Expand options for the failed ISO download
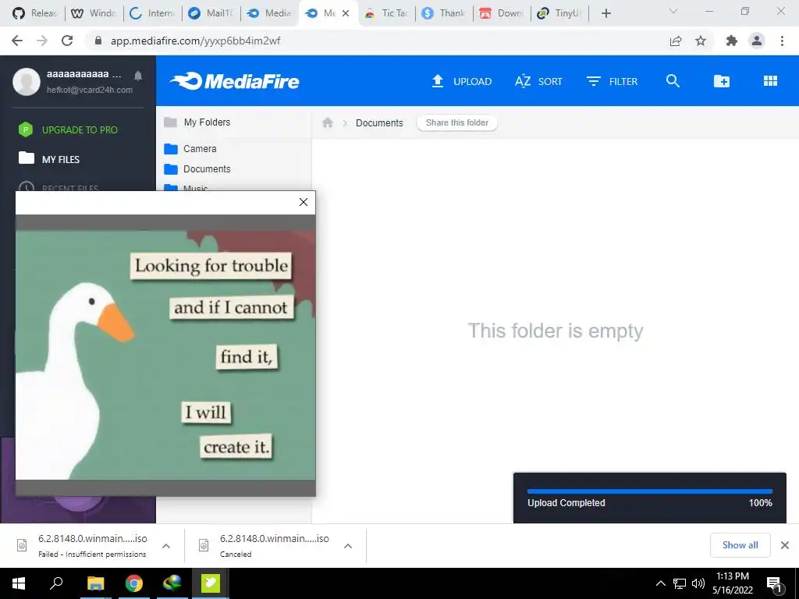Viewport: 799px width, 599px height. click(x=166, y=545)
